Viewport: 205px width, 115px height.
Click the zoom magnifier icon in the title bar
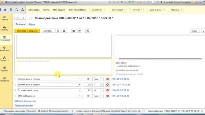(x=149, y=2)
